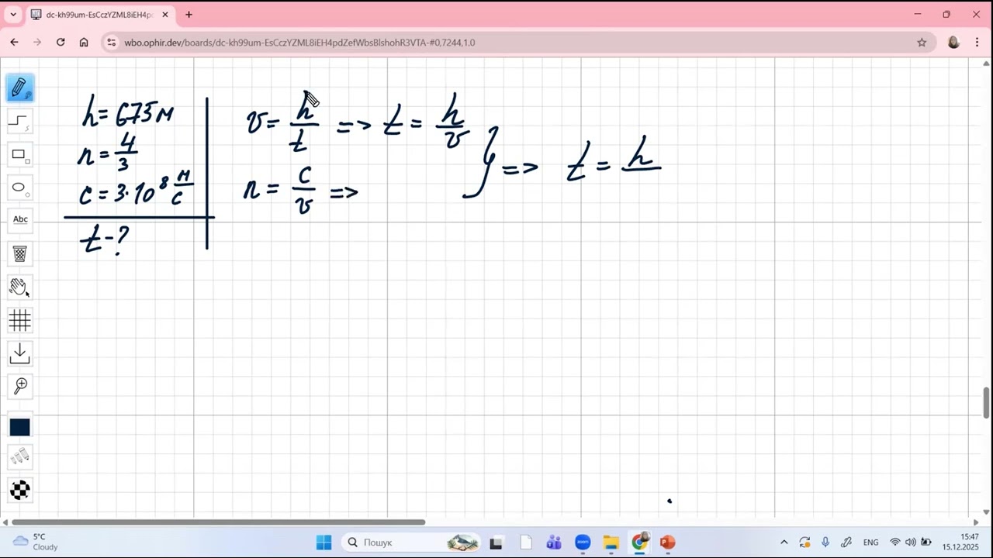The width and height of the screenshot is (993, 558).
Task: Open the Wi-Fi network settings
Action: 895,542
